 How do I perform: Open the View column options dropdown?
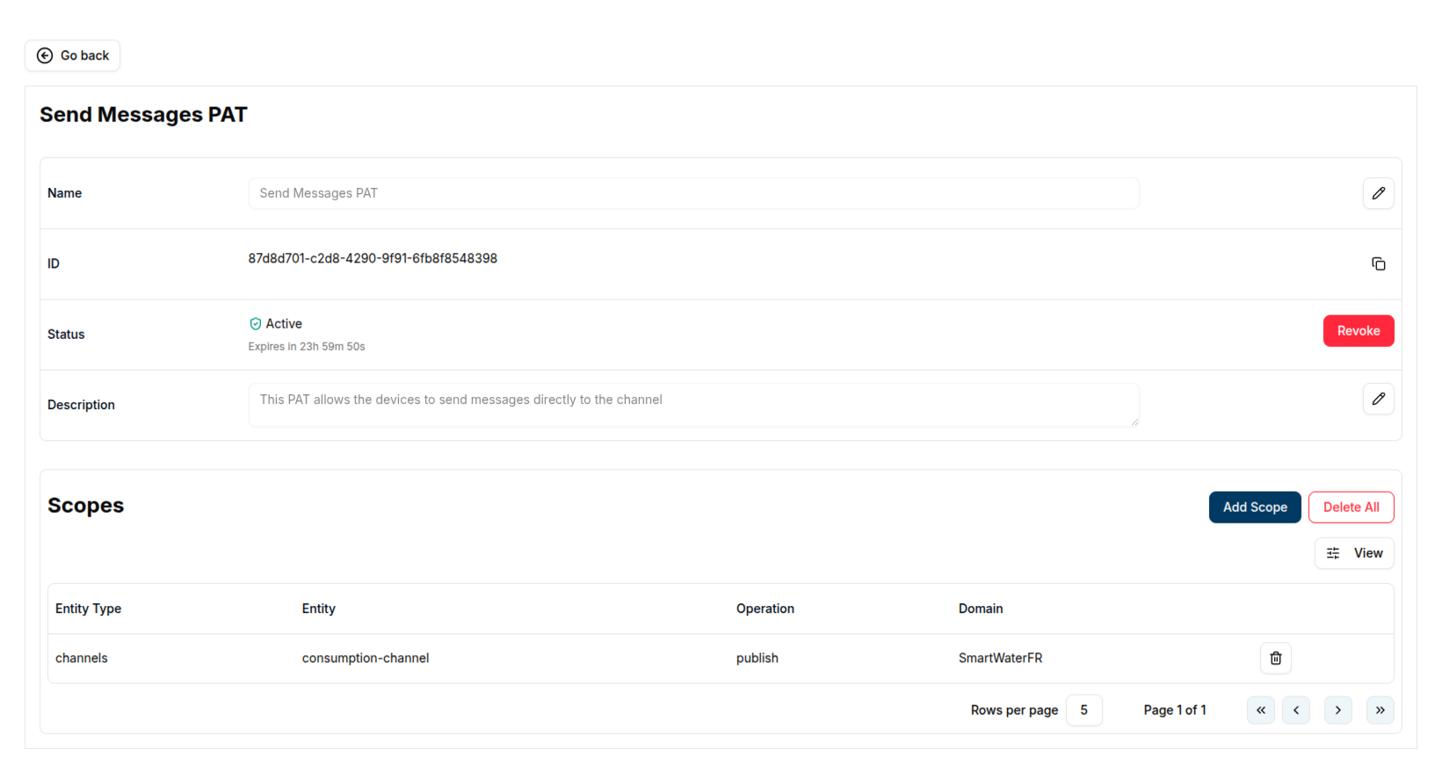(1353, 553)
